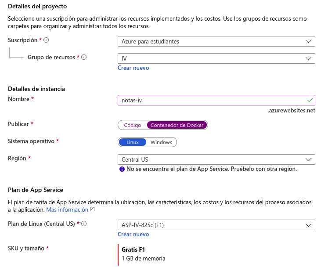The width and height of the screenshot is (328, 271).
Task: Open the Región dropdown showing Central US
Action: [x=216, y=159]
